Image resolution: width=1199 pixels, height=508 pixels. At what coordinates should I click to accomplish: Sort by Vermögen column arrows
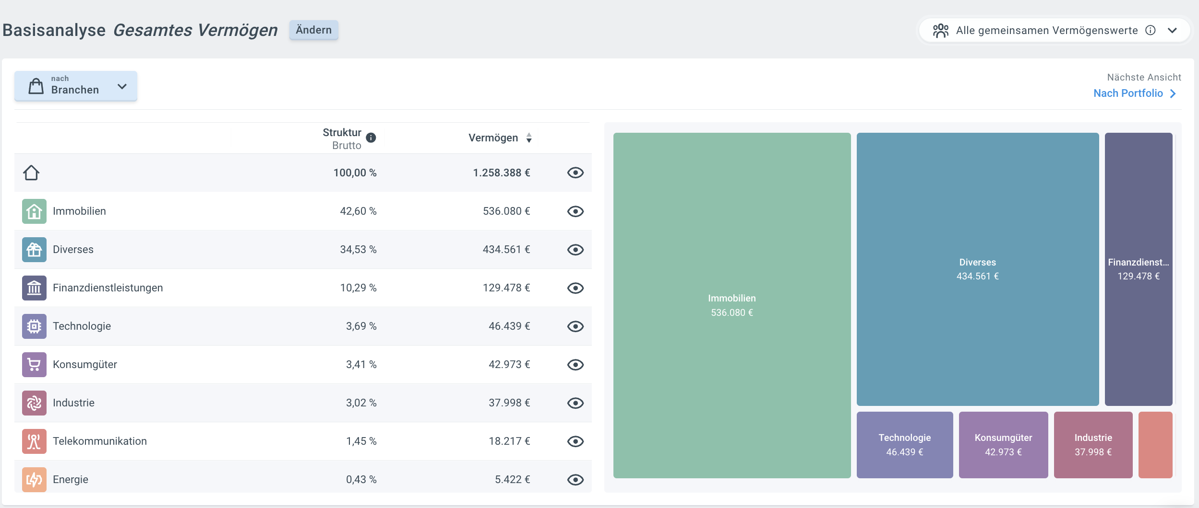(x=529, y=138)
